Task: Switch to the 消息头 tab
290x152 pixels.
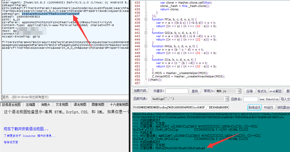Action: pos(45,105)
